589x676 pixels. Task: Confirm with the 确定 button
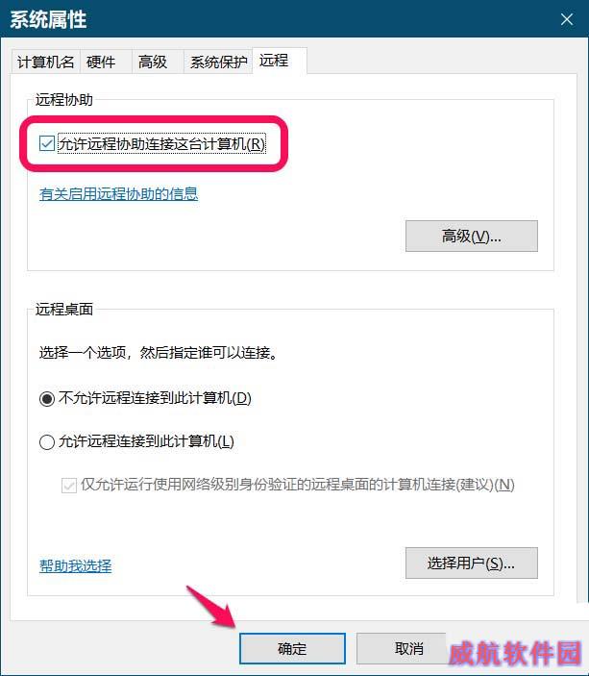[x=292, y=648]
